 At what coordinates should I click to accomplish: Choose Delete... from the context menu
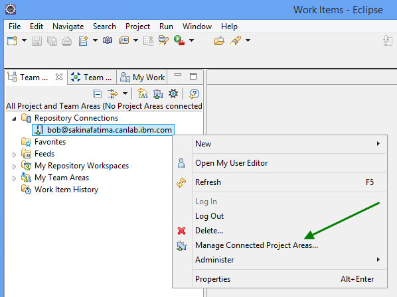click(280, 231)
